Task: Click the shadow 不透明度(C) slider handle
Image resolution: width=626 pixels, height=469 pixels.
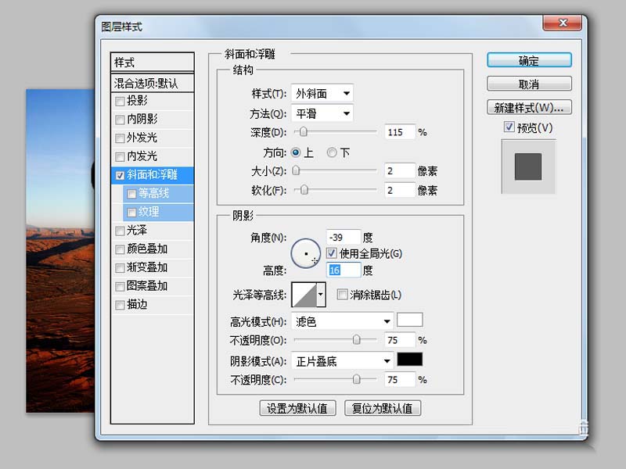Action: point(357,379)
